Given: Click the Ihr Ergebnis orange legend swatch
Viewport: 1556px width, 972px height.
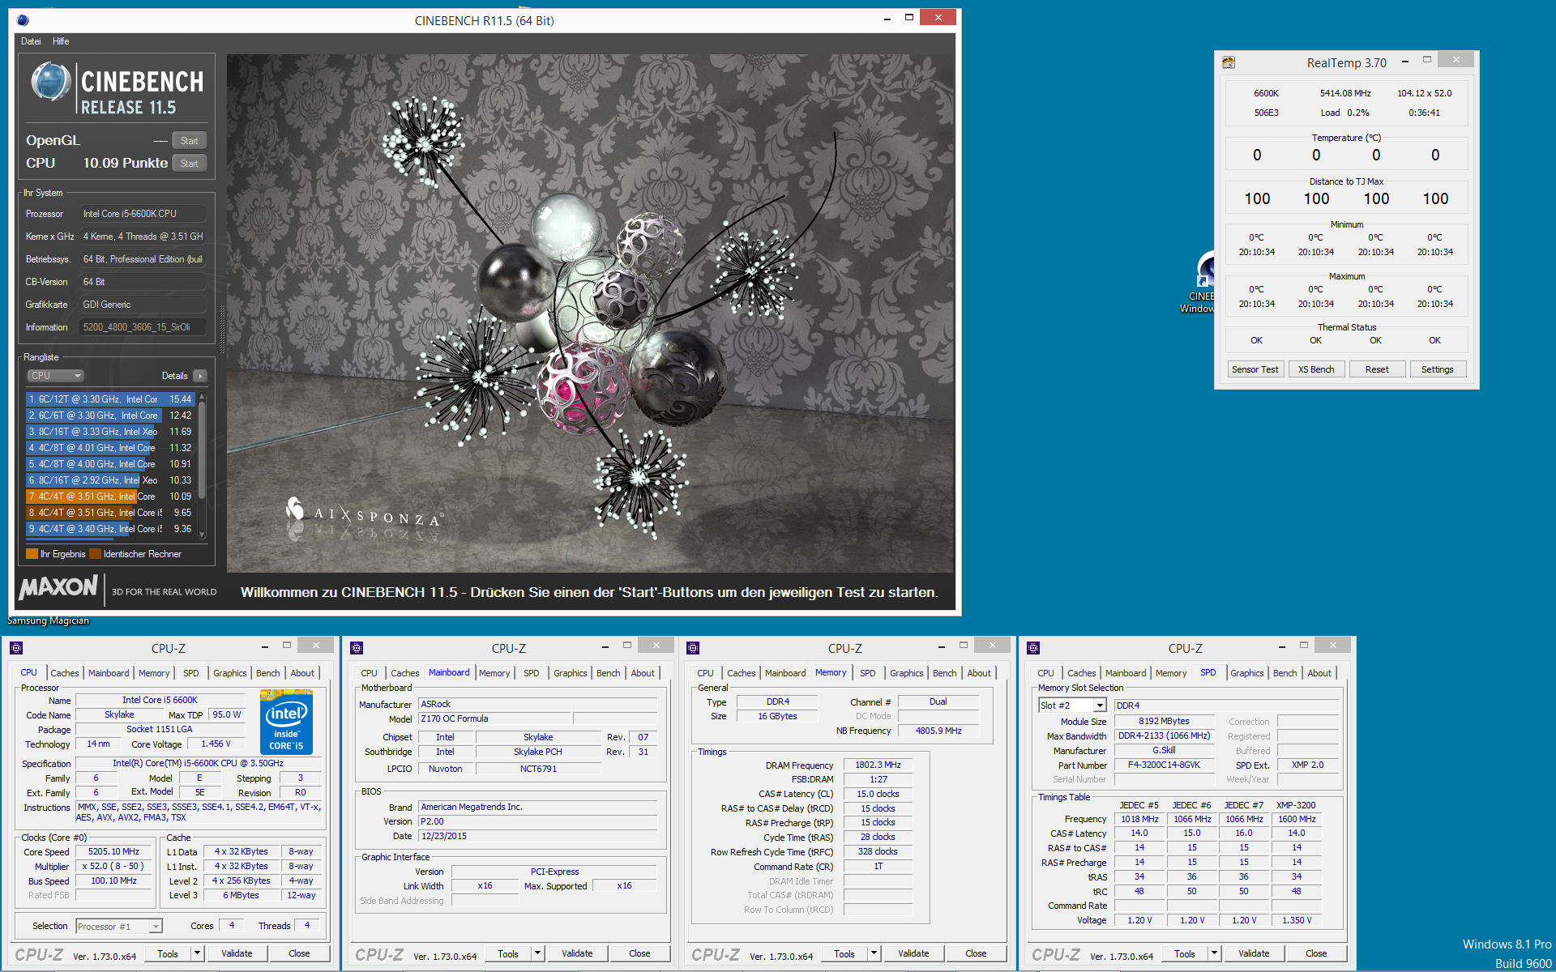Looking at the screenshot, I should [32, 554].
